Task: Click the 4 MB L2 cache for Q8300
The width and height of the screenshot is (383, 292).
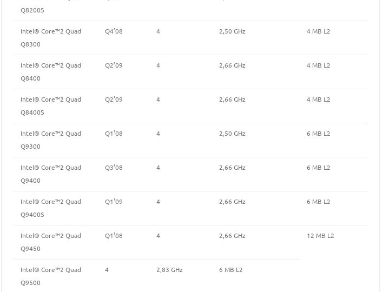Action: (318, 31)
